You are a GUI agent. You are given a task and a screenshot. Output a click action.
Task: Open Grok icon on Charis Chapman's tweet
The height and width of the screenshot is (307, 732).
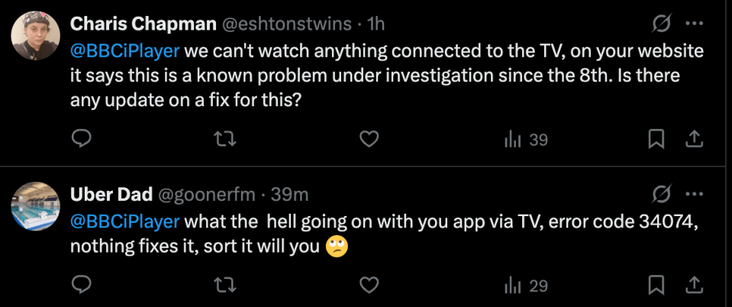click(662, 24)
